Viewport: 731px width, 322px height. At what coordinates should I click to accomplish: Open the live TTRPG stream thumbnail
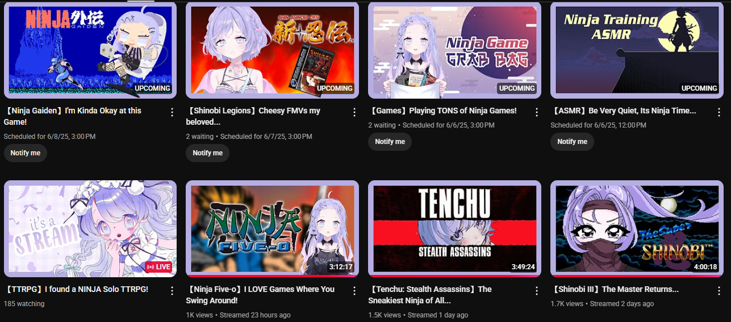pos(90,228)
